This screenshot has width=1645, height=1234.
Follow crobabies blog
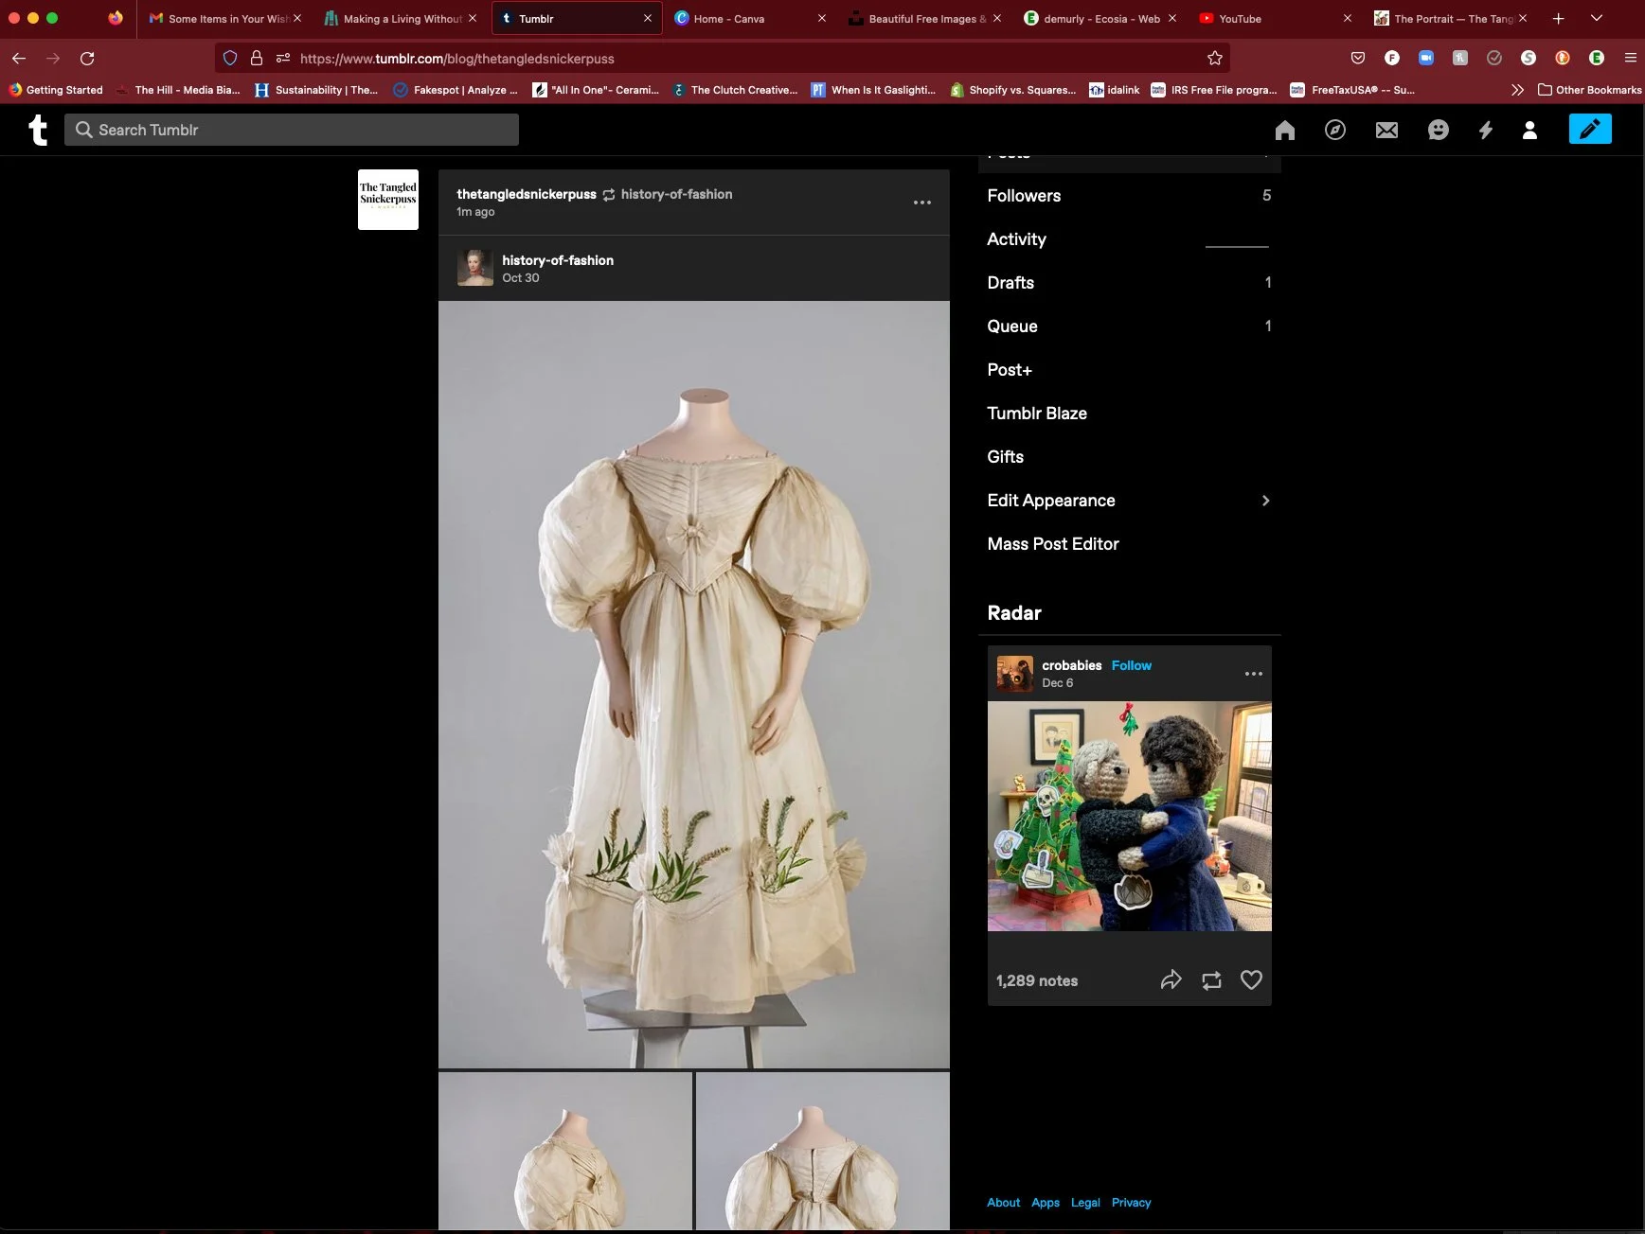coord(1131,665)
